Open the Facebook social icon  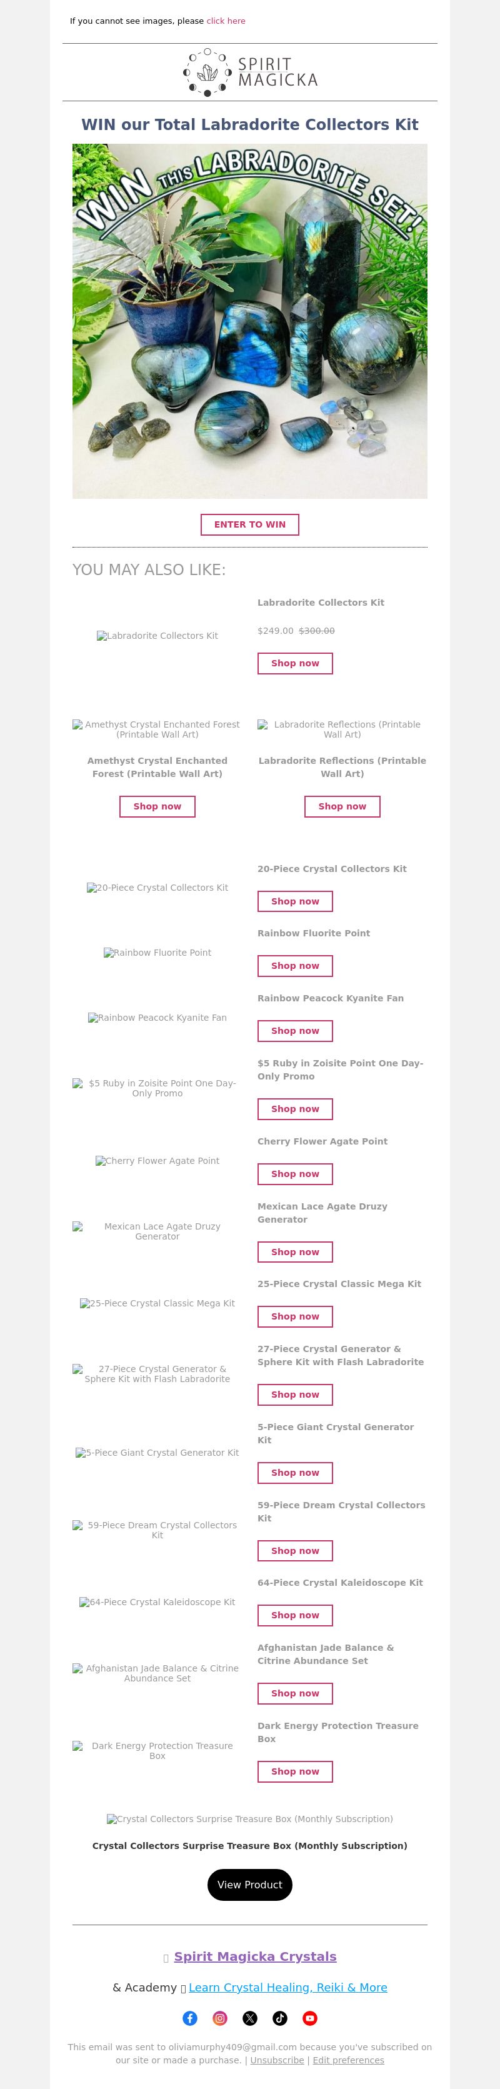[189, 2018]
